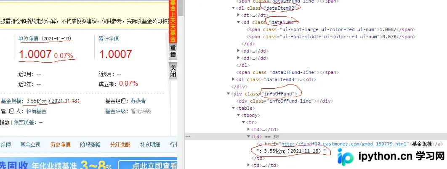Click the 成立来 0.07% value
Screen dimensions: 447x169
tap(128, 83)
